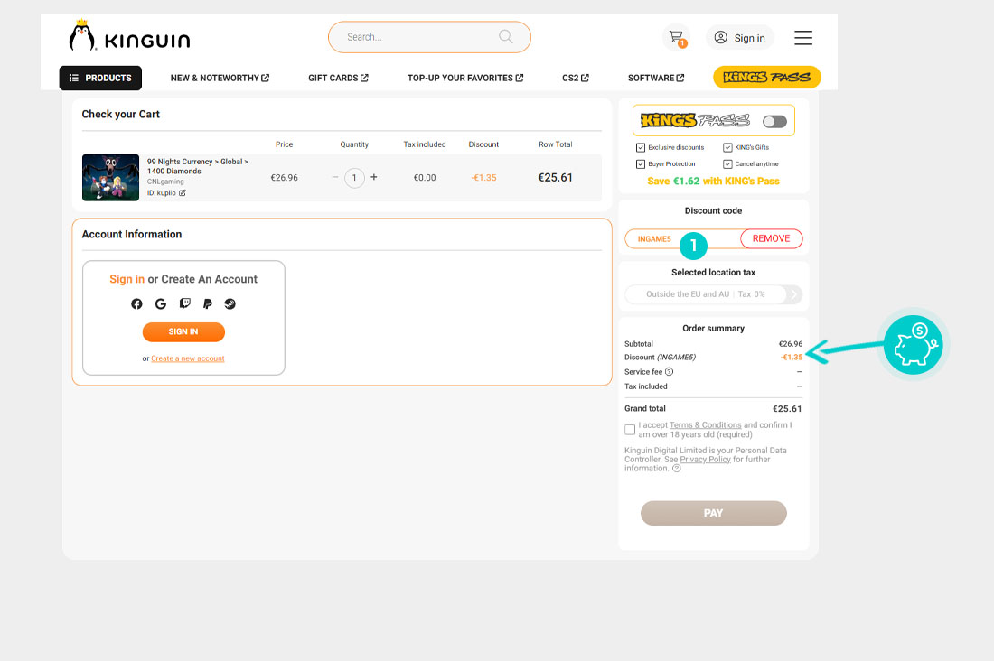Click the Create a new account link

point(188,358)
